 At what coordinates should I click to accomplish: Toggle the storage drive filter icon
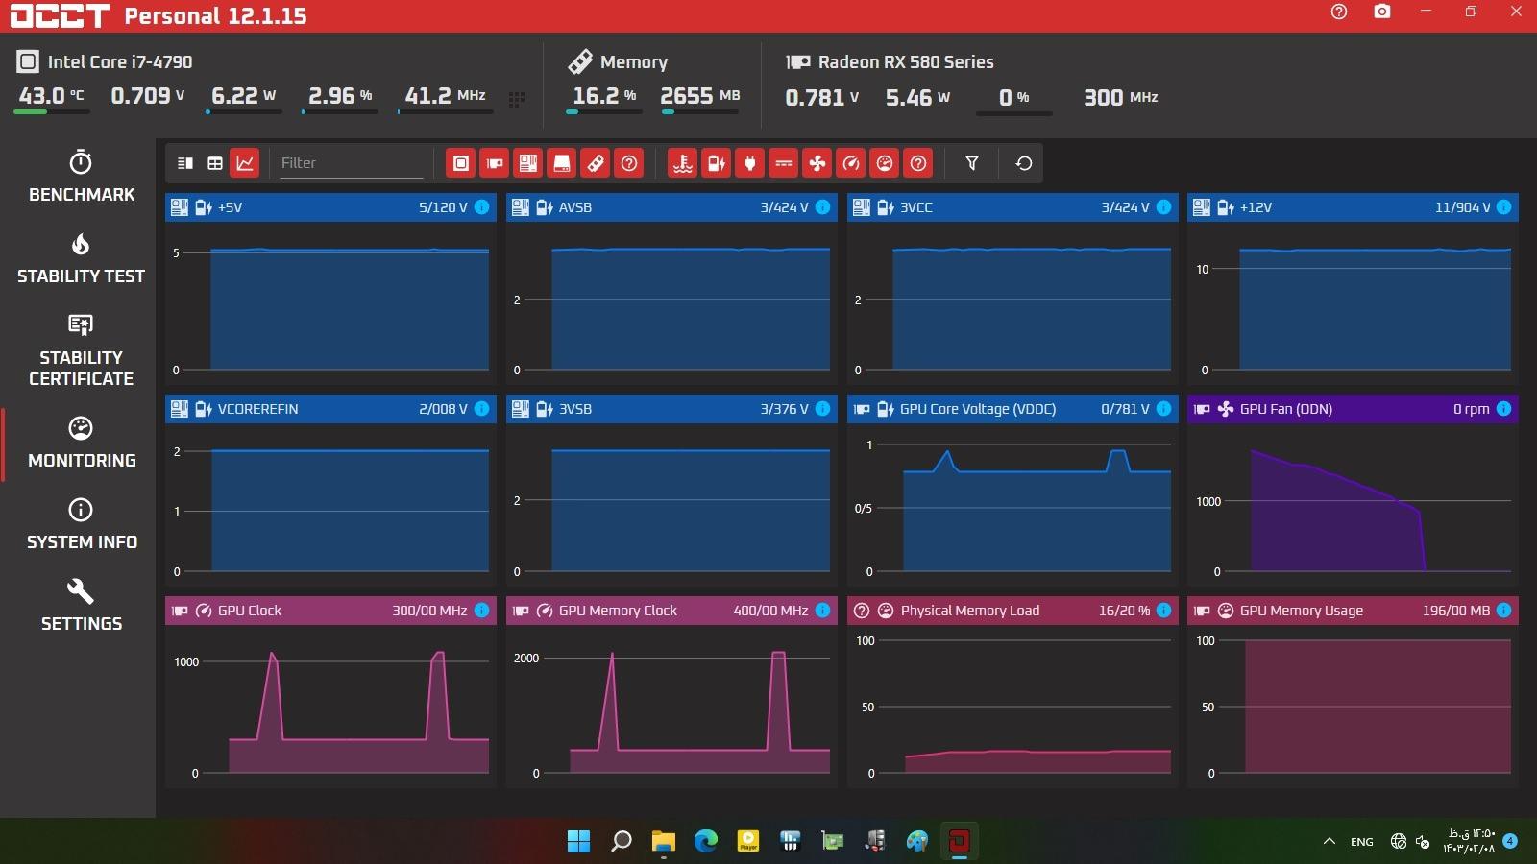(562, 163)
